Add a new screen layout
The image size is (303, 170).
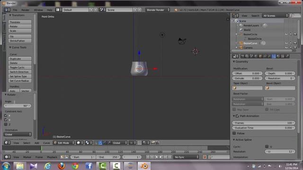coord(91,9)
